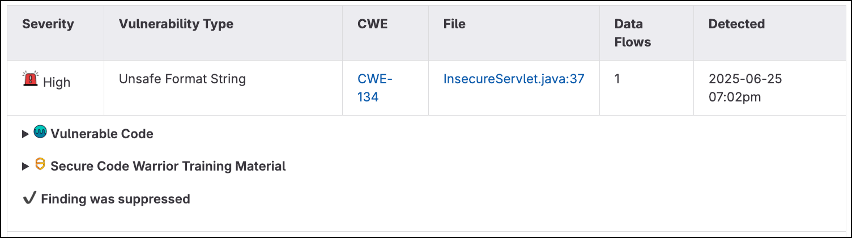
Task: Click the CWE column header
Action: pos(373,24)
